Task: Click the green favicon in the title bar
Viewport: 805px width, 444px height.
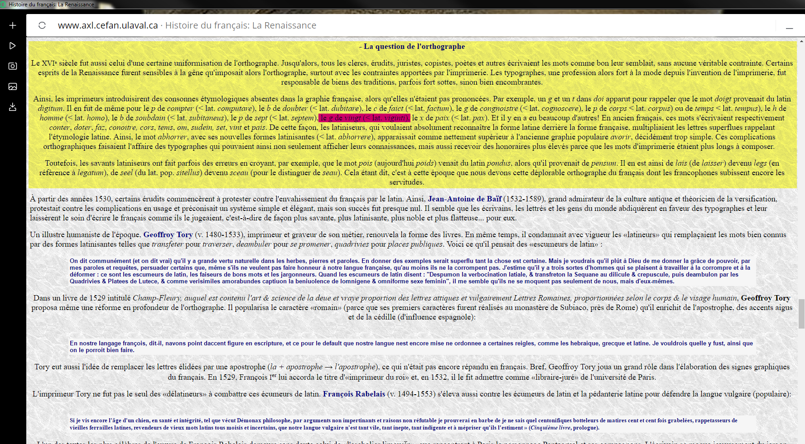Action: click(4, 5)
